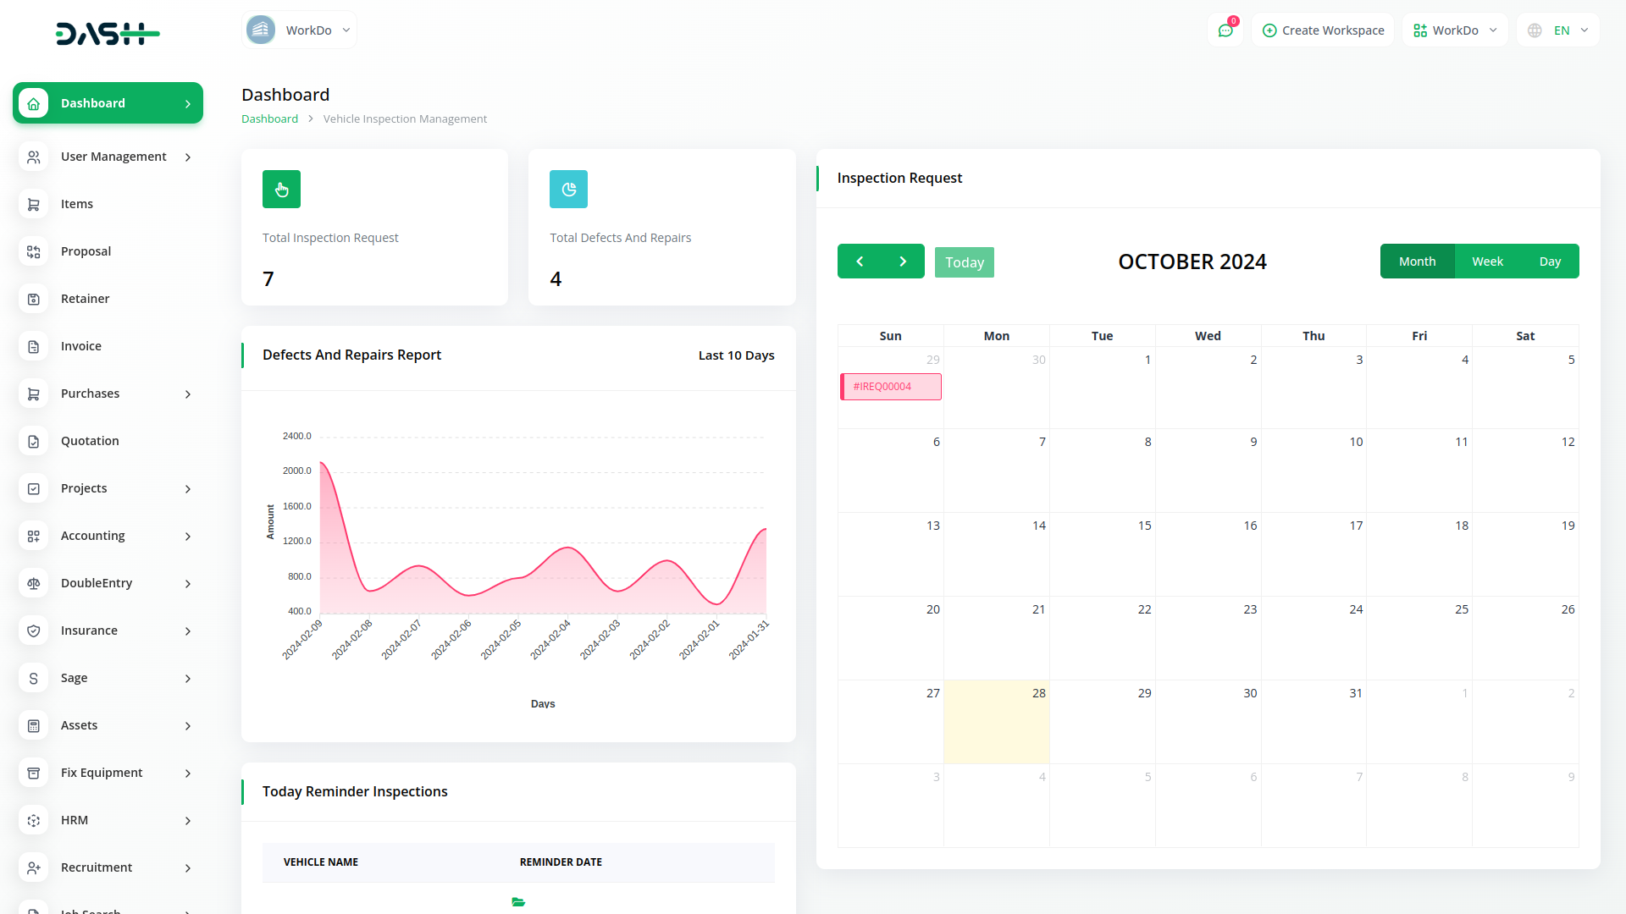Image resolution: width=1626 pixels, height=914 pixels.
Task: Go to next month in calendar
Action: [903, 262]
